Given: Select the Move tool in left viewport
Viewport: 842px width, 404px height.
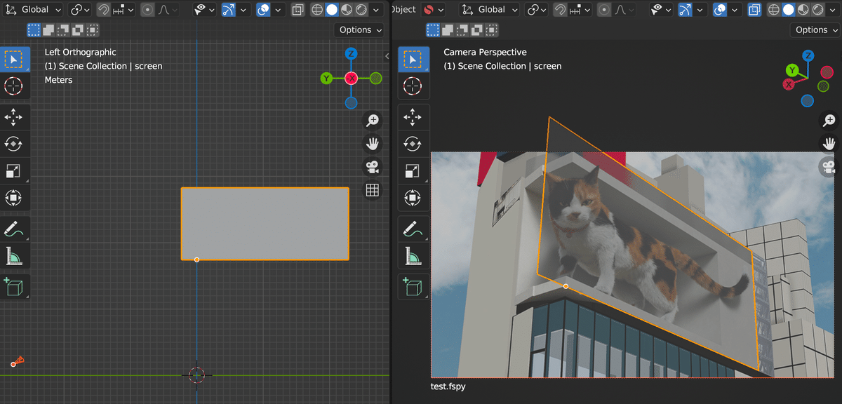Looking at the screenshot, I should (x=13, y=116).
